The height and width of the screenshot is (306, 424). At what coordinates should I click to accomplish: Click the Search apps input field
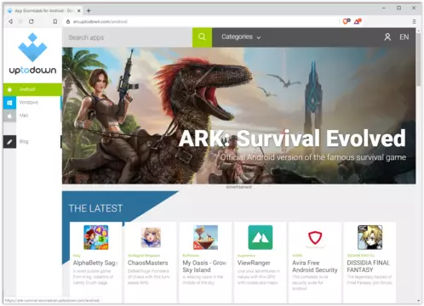(x=127, y=37)
